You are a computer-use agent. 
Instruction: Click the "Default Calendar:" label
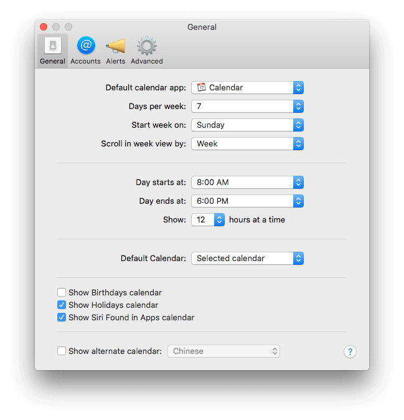153,259
